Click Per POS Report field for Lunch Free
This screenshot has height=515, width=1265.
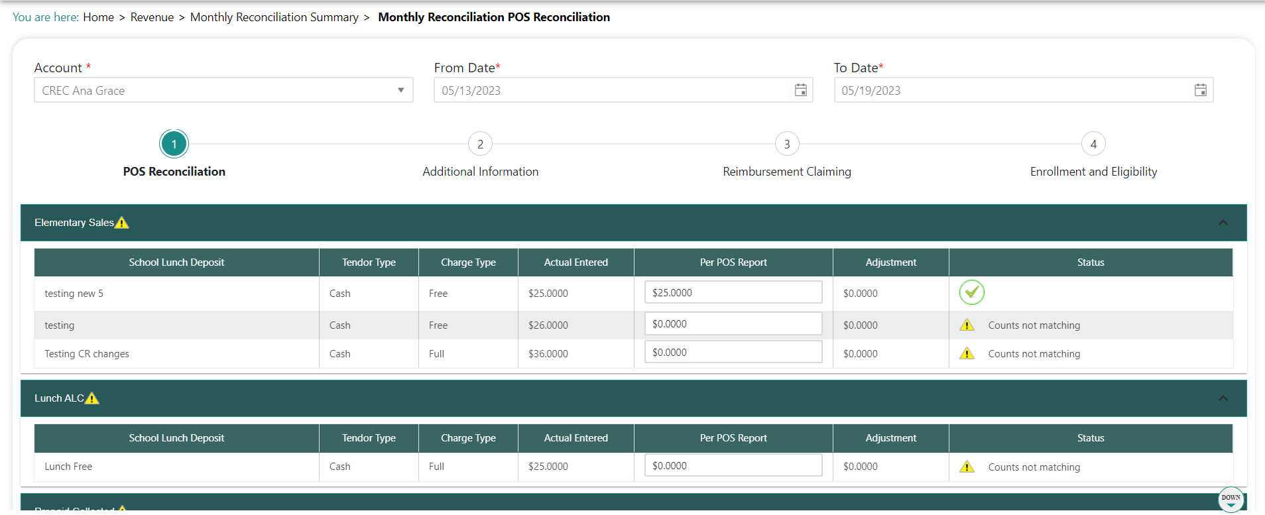click(733, 465)
